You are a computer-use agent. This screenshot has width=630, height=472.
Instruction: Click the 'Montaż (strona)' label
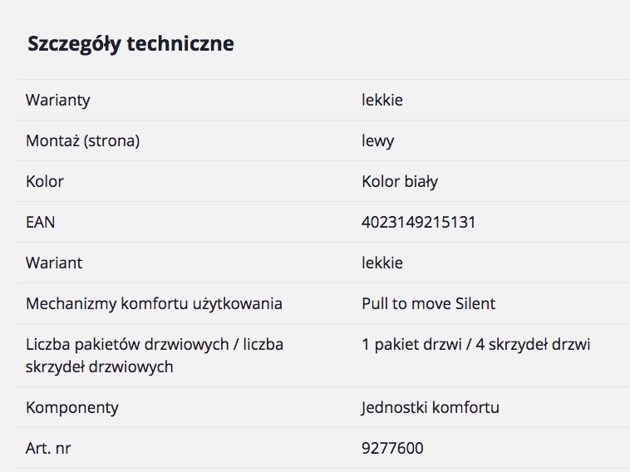pos(82,141)
